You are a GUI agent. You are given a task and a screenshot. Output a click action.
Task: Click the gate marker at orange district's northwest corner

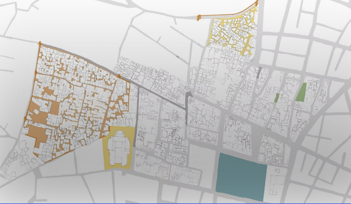[40, 44]
